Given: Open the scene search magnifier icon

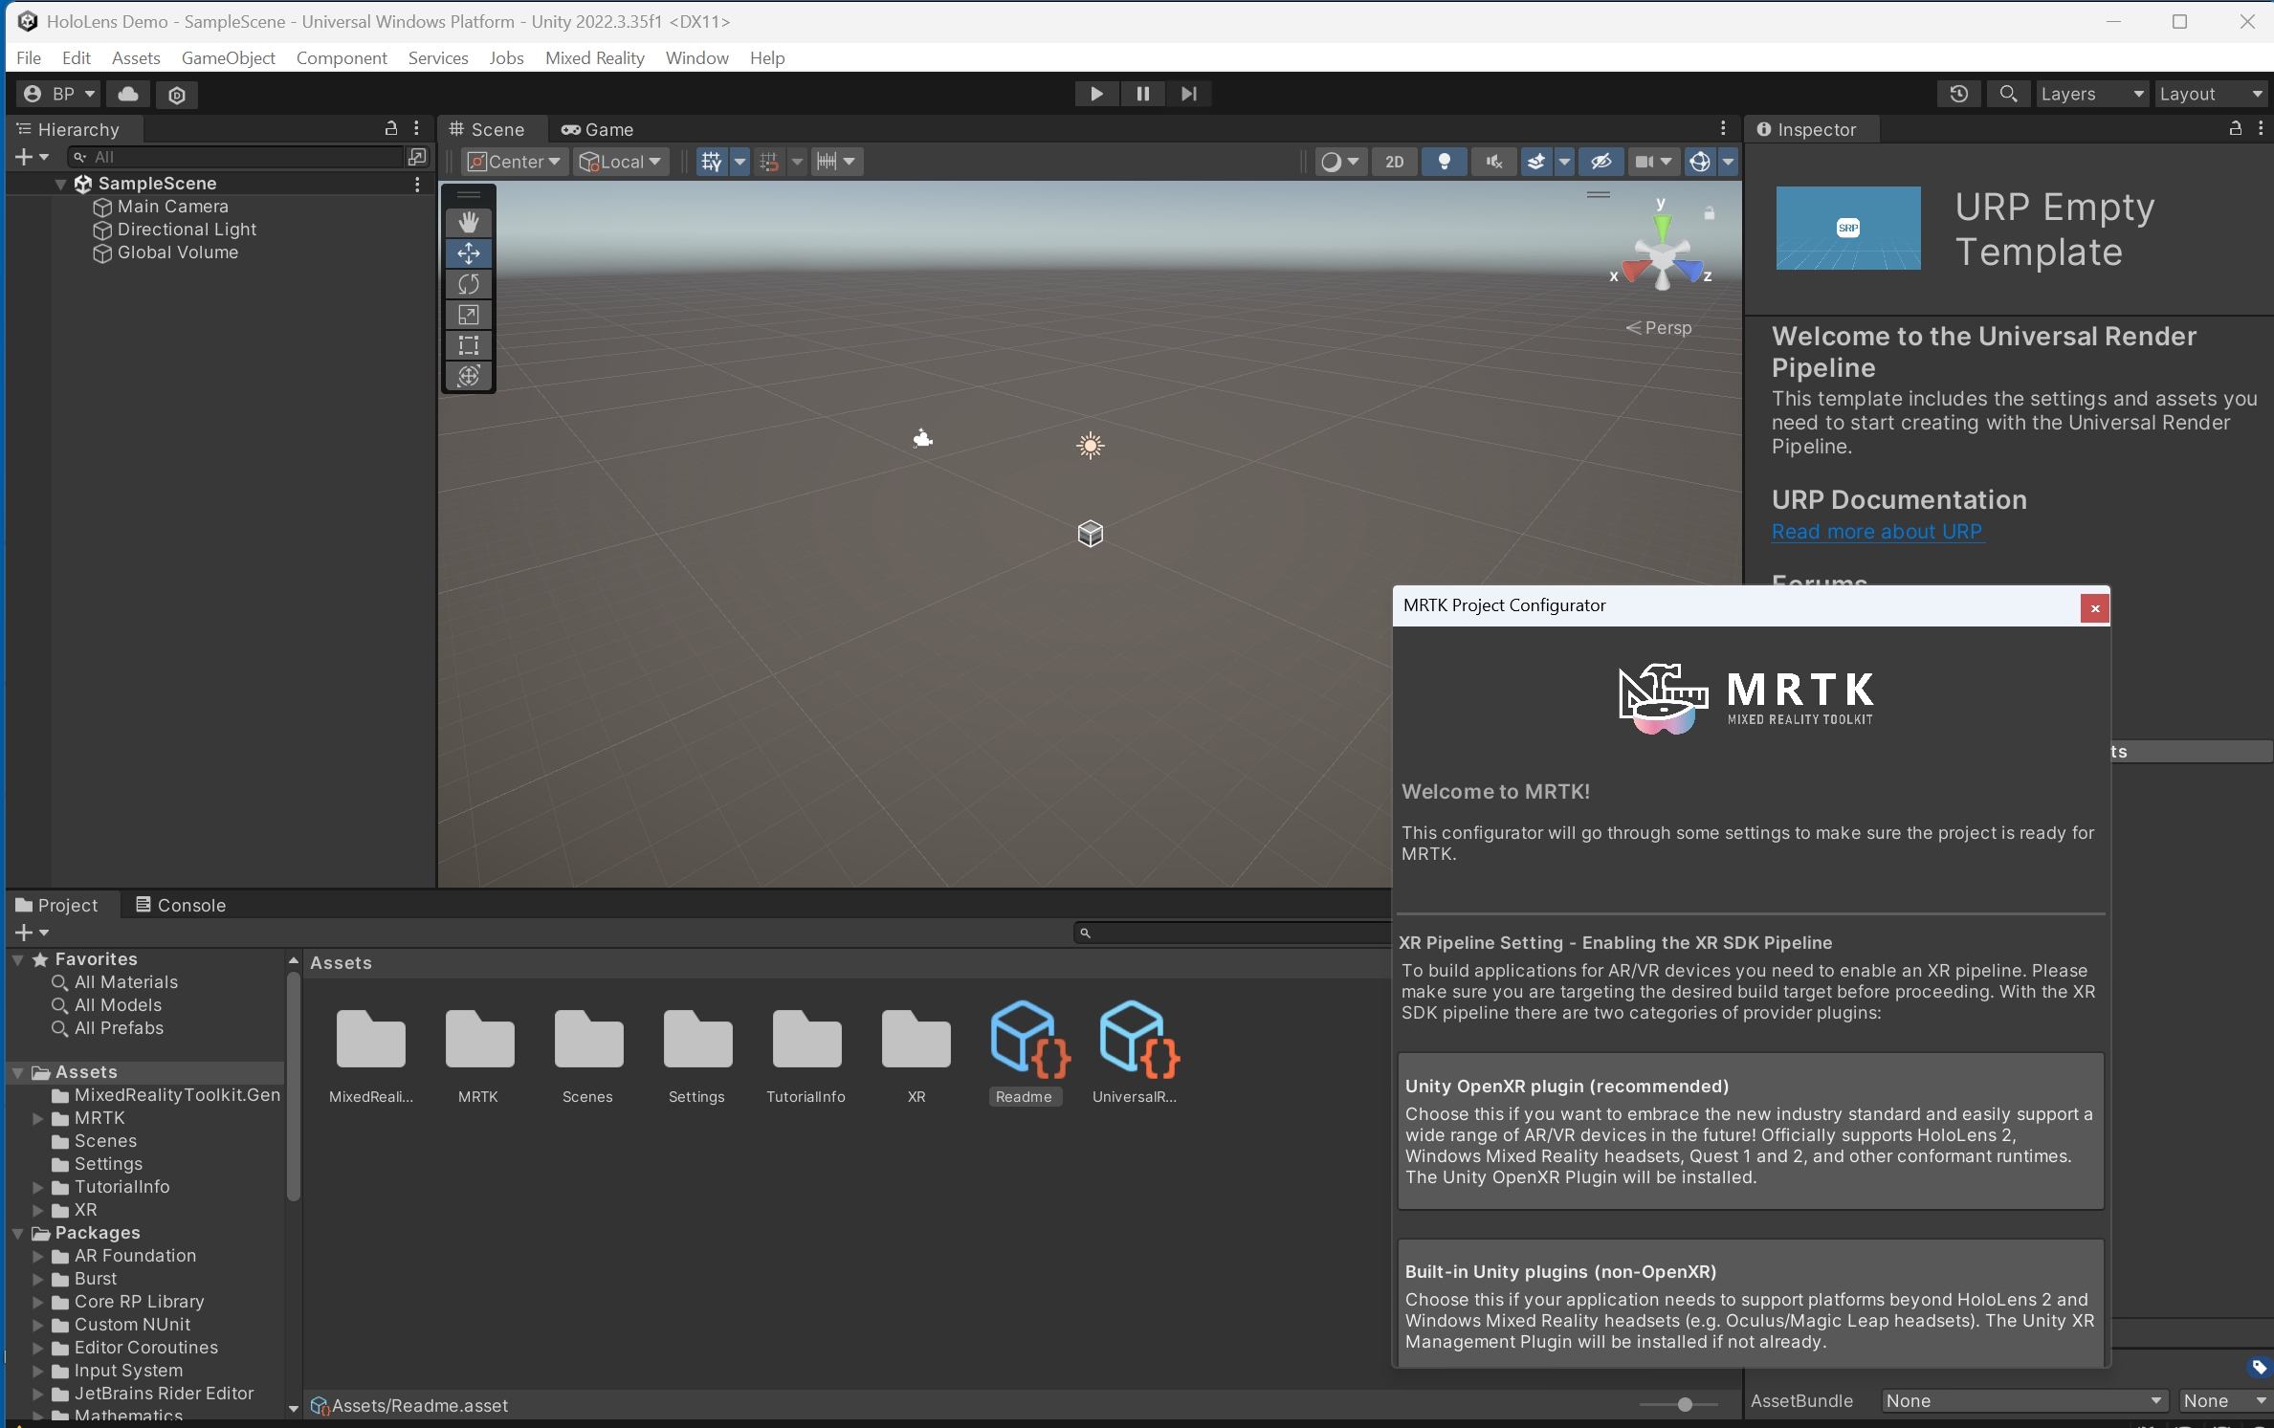Looking at the screenshot, I should [2008, 93].
